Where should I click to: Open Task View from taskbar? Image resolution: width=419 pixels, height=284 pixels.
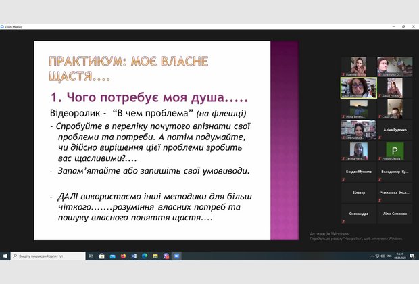click(91, 256)
